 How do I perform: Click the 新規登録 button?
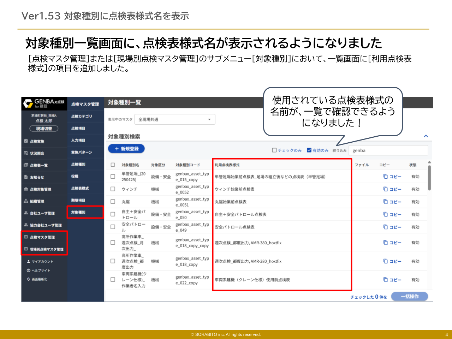click(x=126, y=149)
